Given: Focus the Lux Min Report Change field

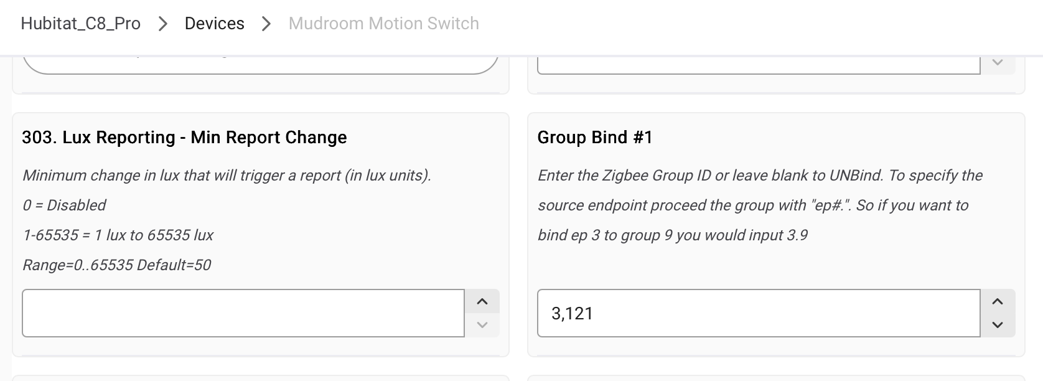Looking at the screenshot, I should pos(243,313).
